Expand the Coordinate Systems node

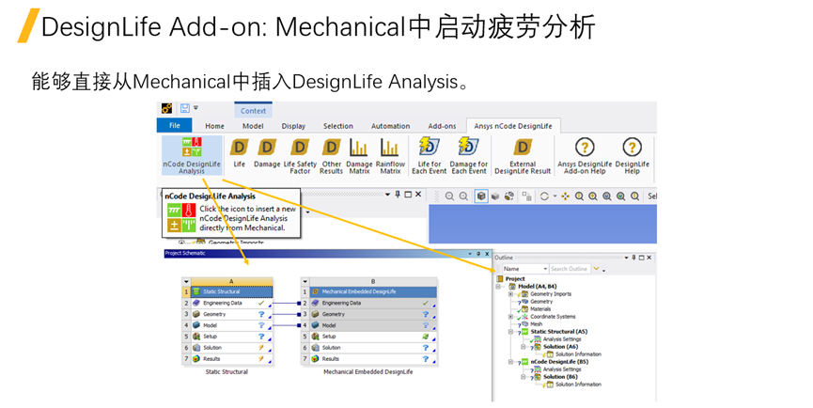coord(510,317)
